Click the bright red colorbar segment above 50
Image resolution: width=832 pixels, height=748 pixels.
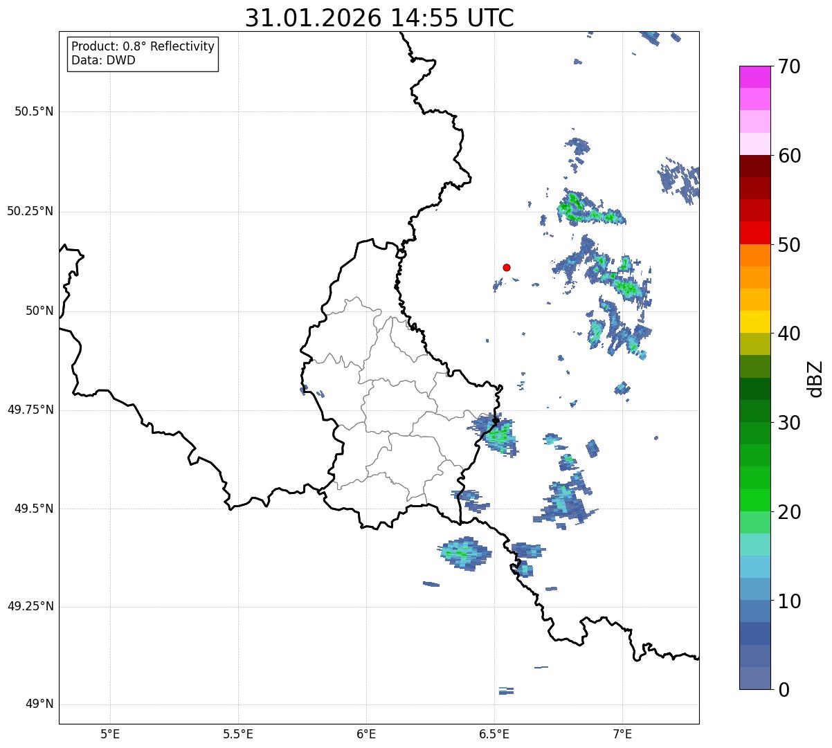pos(755,232)
